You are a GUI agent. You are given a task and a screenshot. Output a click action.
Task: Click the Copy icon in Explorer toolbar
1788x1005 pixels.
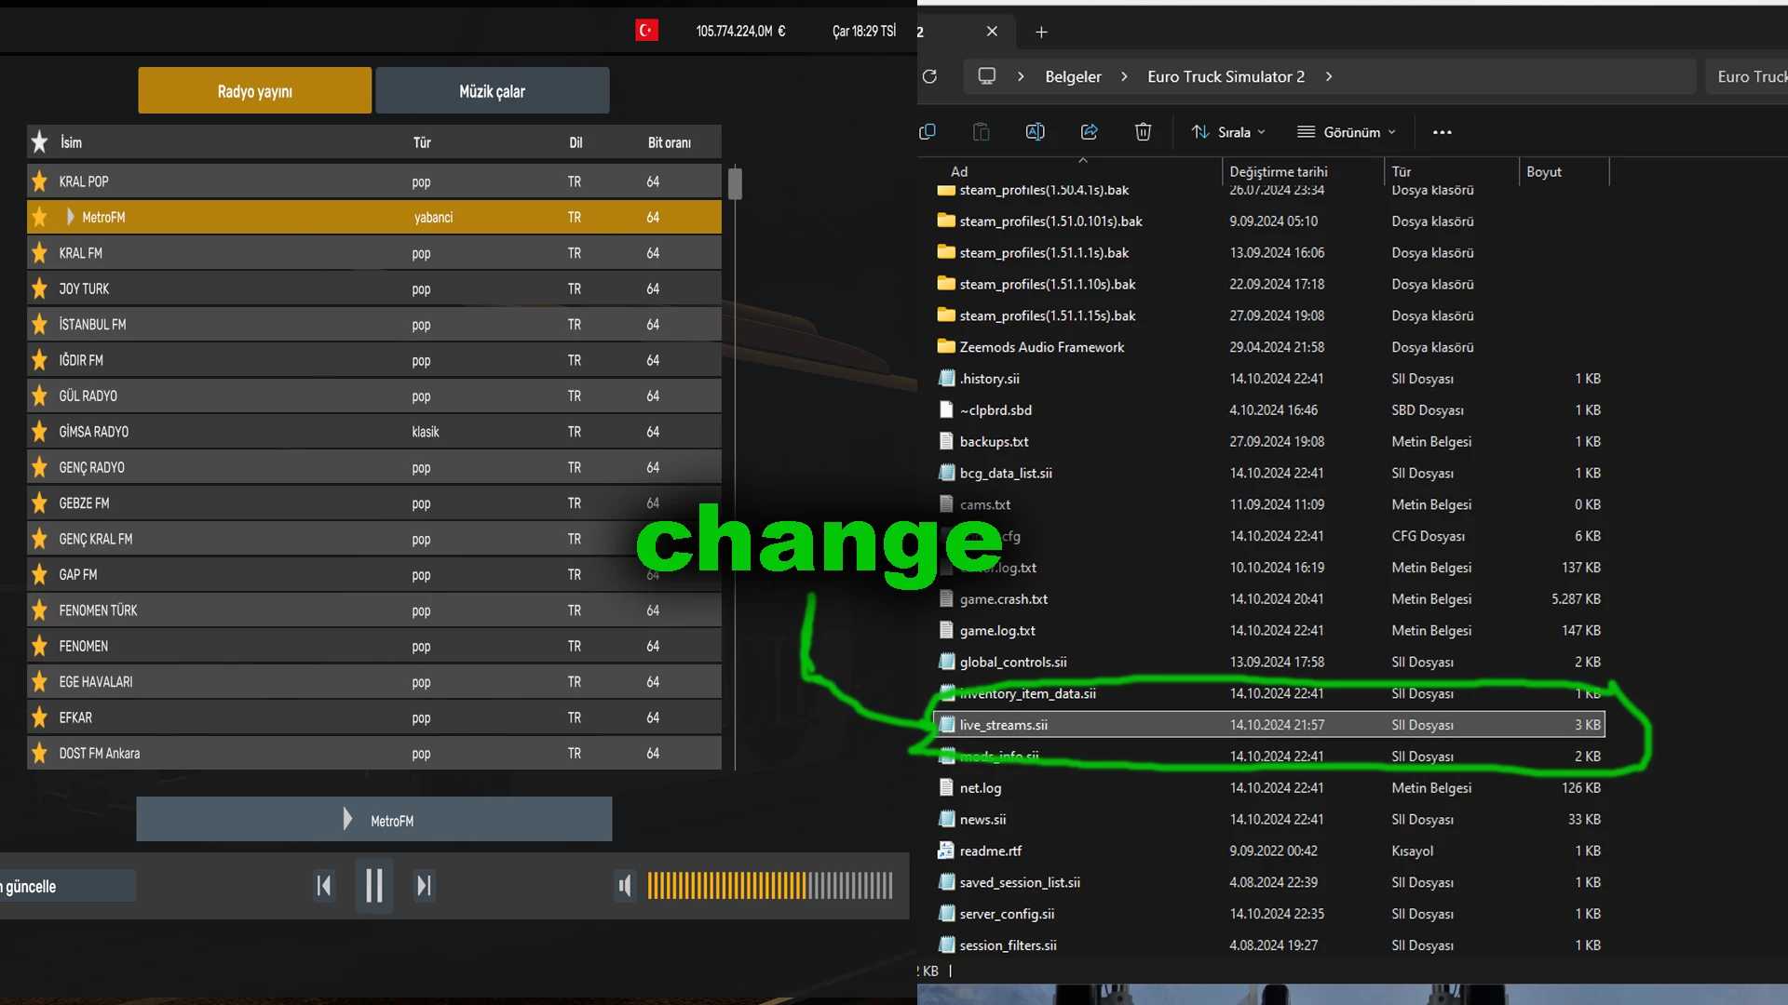(928, 132)
